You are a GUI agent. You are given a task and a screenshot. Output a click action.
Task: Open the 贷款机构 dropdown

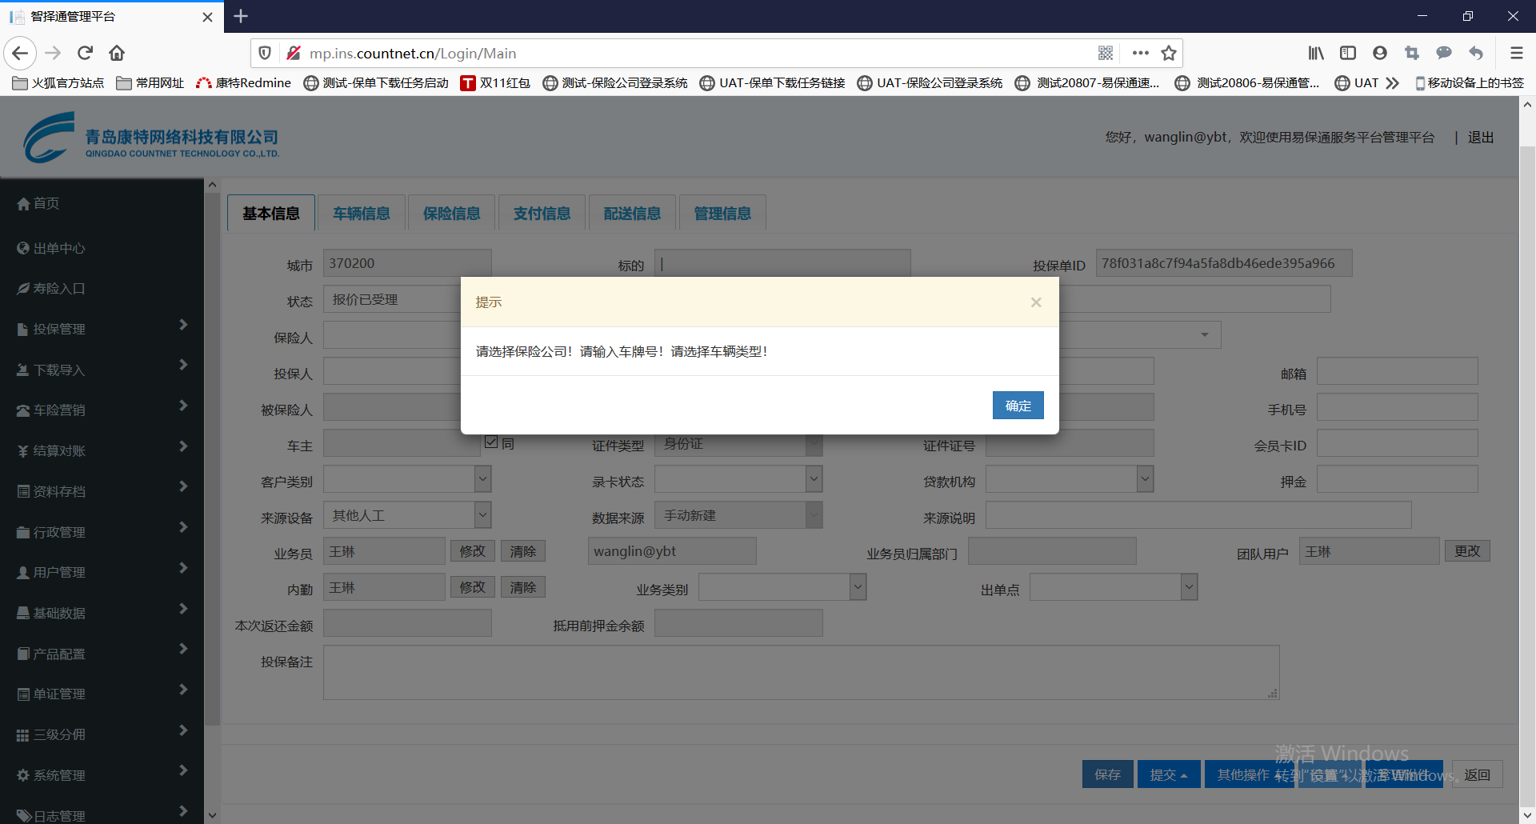click(x=1070, y=479)
